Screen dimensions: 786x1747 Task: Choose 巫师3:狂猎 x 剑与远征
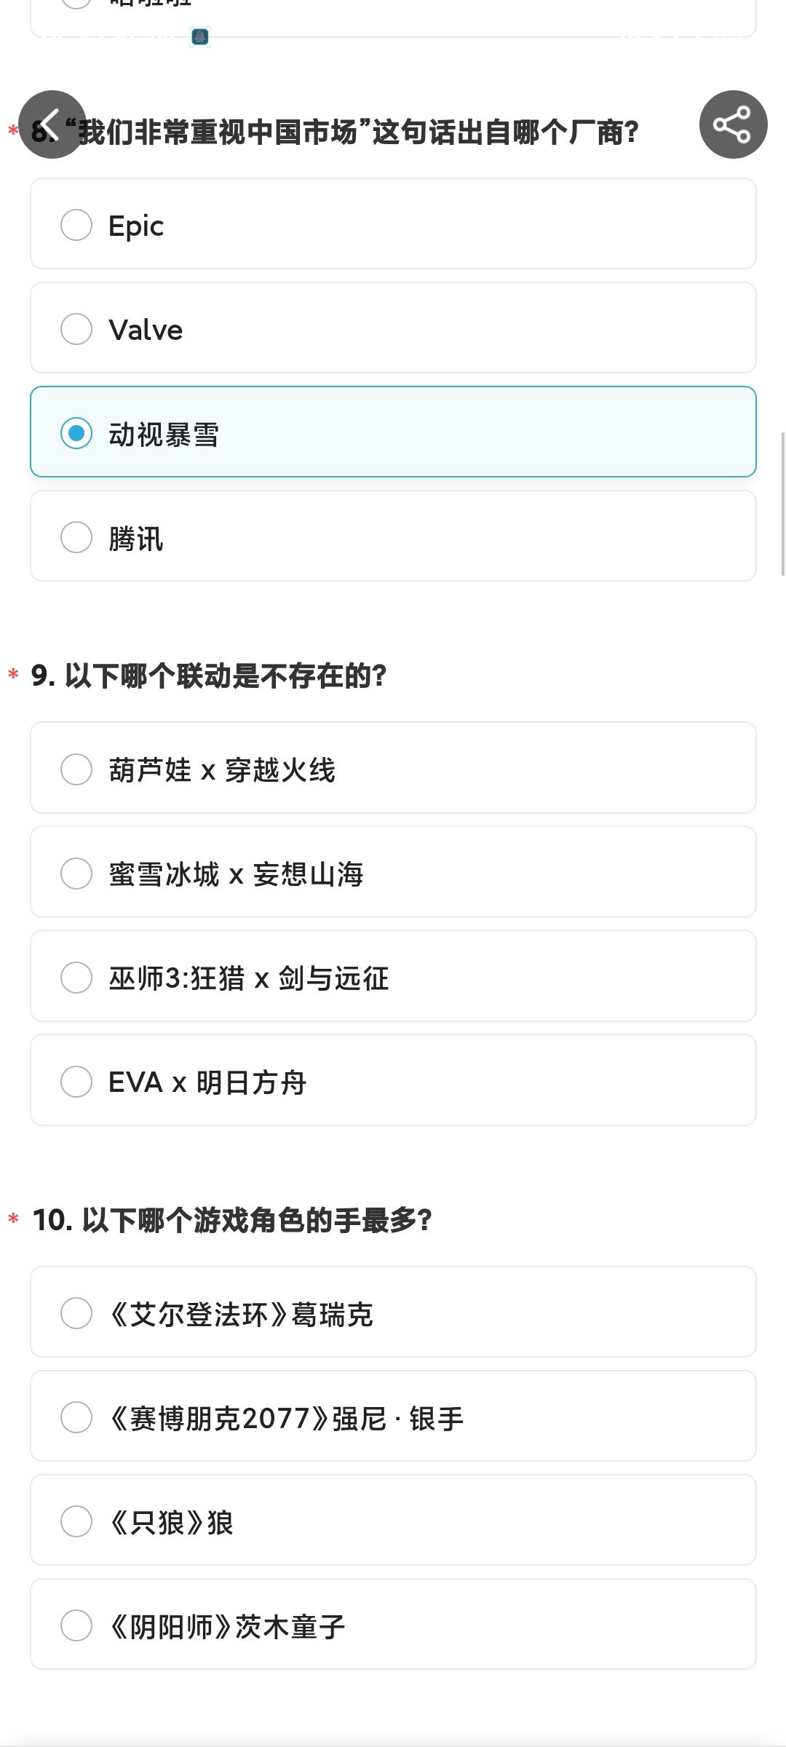click(x=76, y=978)
